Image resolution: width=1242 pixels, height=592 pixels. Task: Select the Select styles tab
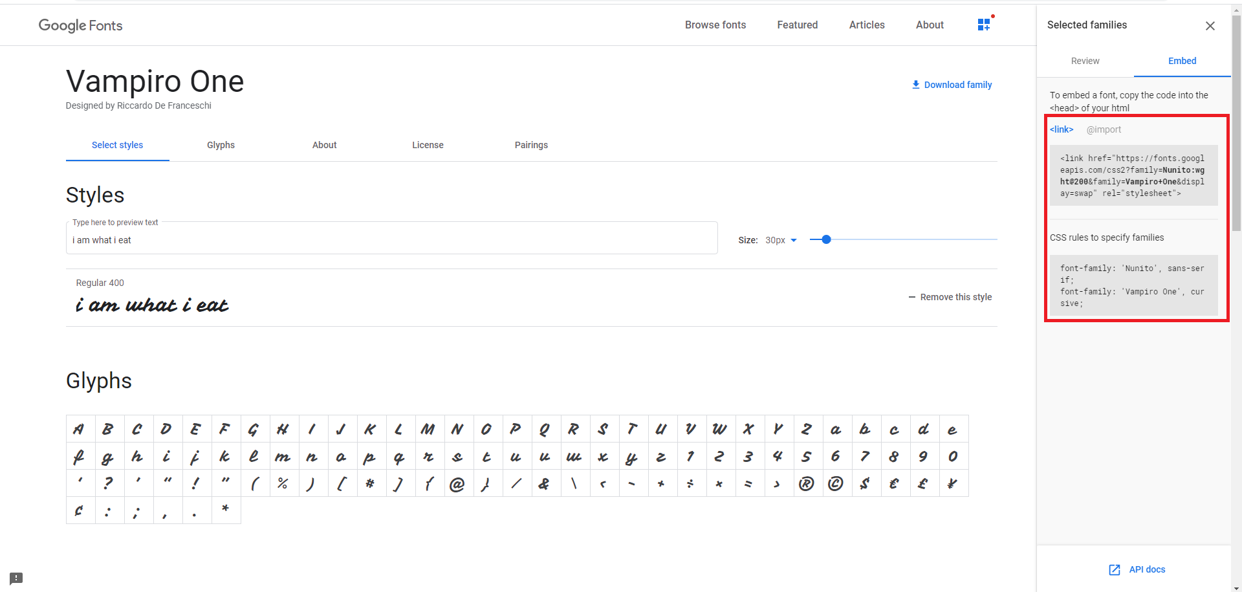[x=117, y=145]
